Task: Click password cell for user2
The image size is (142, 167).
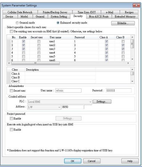Action: [86, 45]
